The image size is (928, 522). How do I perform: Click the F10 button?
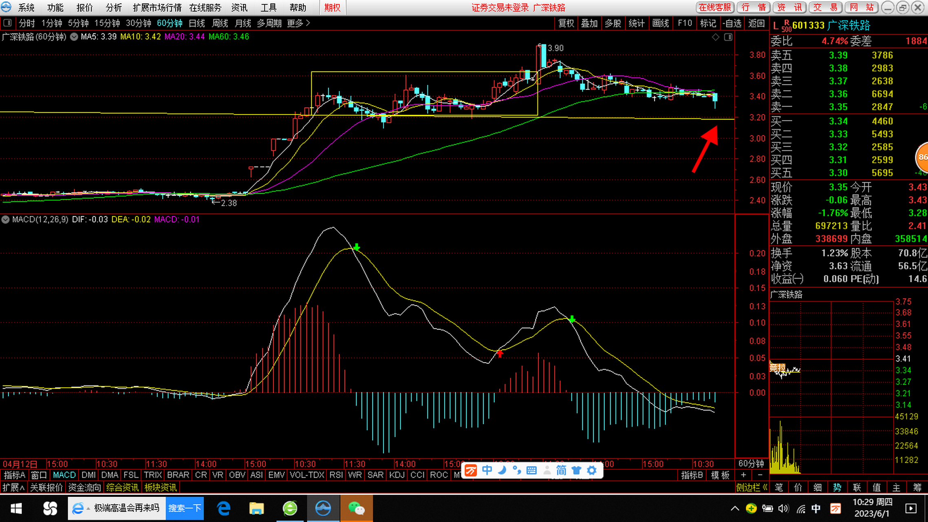[685, 23]
